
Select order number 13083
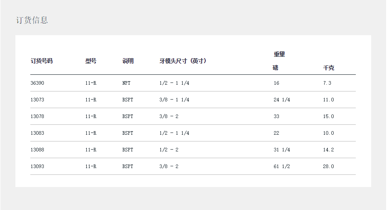coord(38,133)
